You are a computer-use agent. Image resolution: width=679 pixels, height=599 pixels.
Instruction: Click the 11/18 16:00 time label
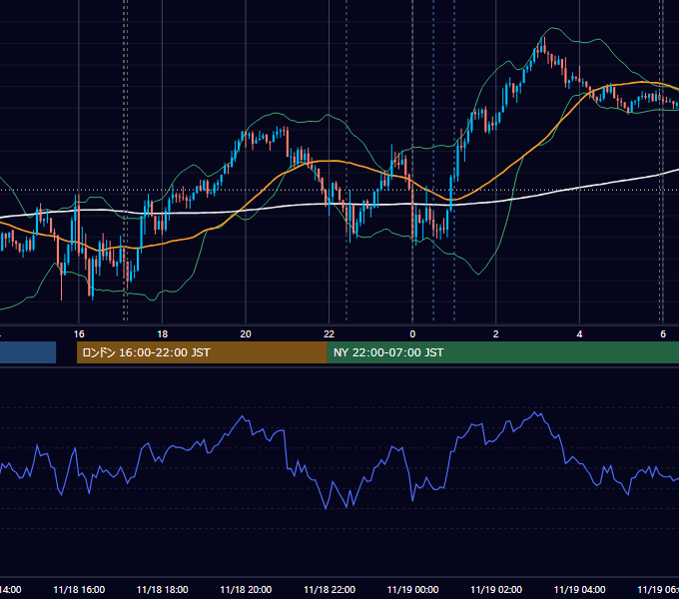coord(79,589)
